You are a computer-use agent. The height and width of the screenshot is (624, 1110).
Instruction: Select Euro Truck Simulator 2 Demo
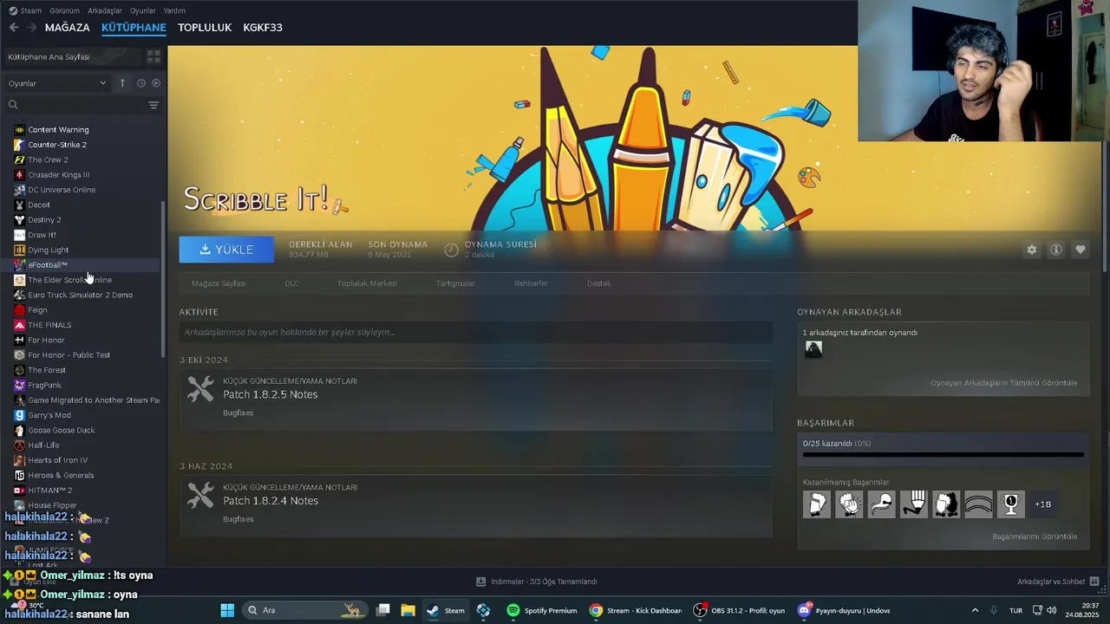coord(80,295)
